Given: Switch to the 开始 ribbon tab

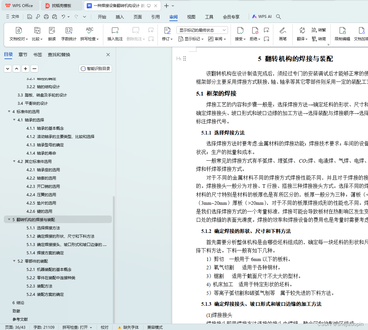Looking at the screenshot, I should coord(102,17).
